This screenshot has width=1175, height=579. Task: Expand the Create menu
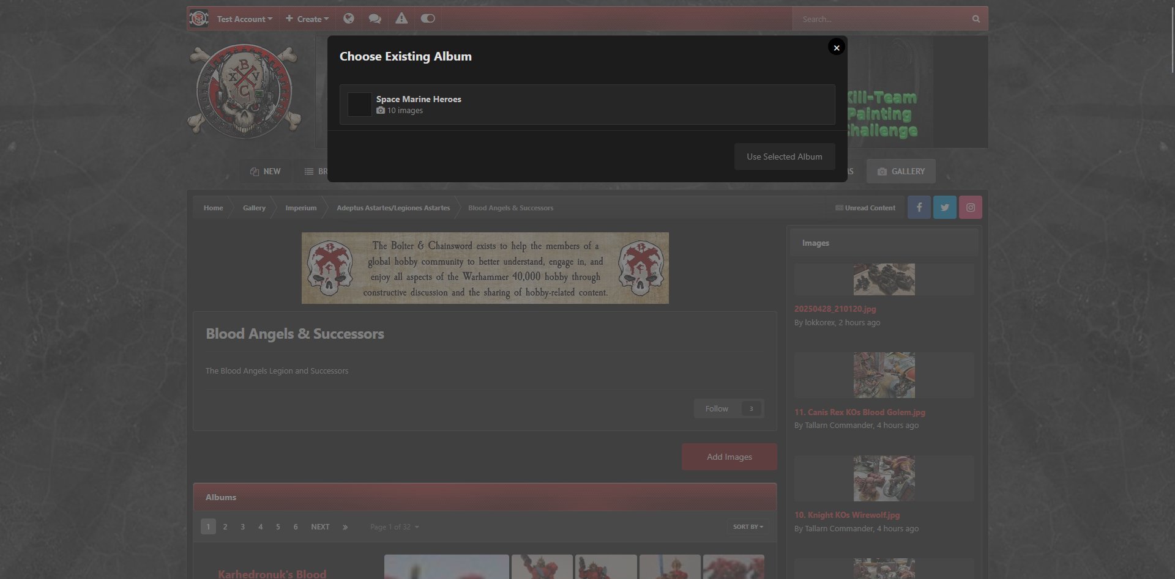(x=307, y=19)
